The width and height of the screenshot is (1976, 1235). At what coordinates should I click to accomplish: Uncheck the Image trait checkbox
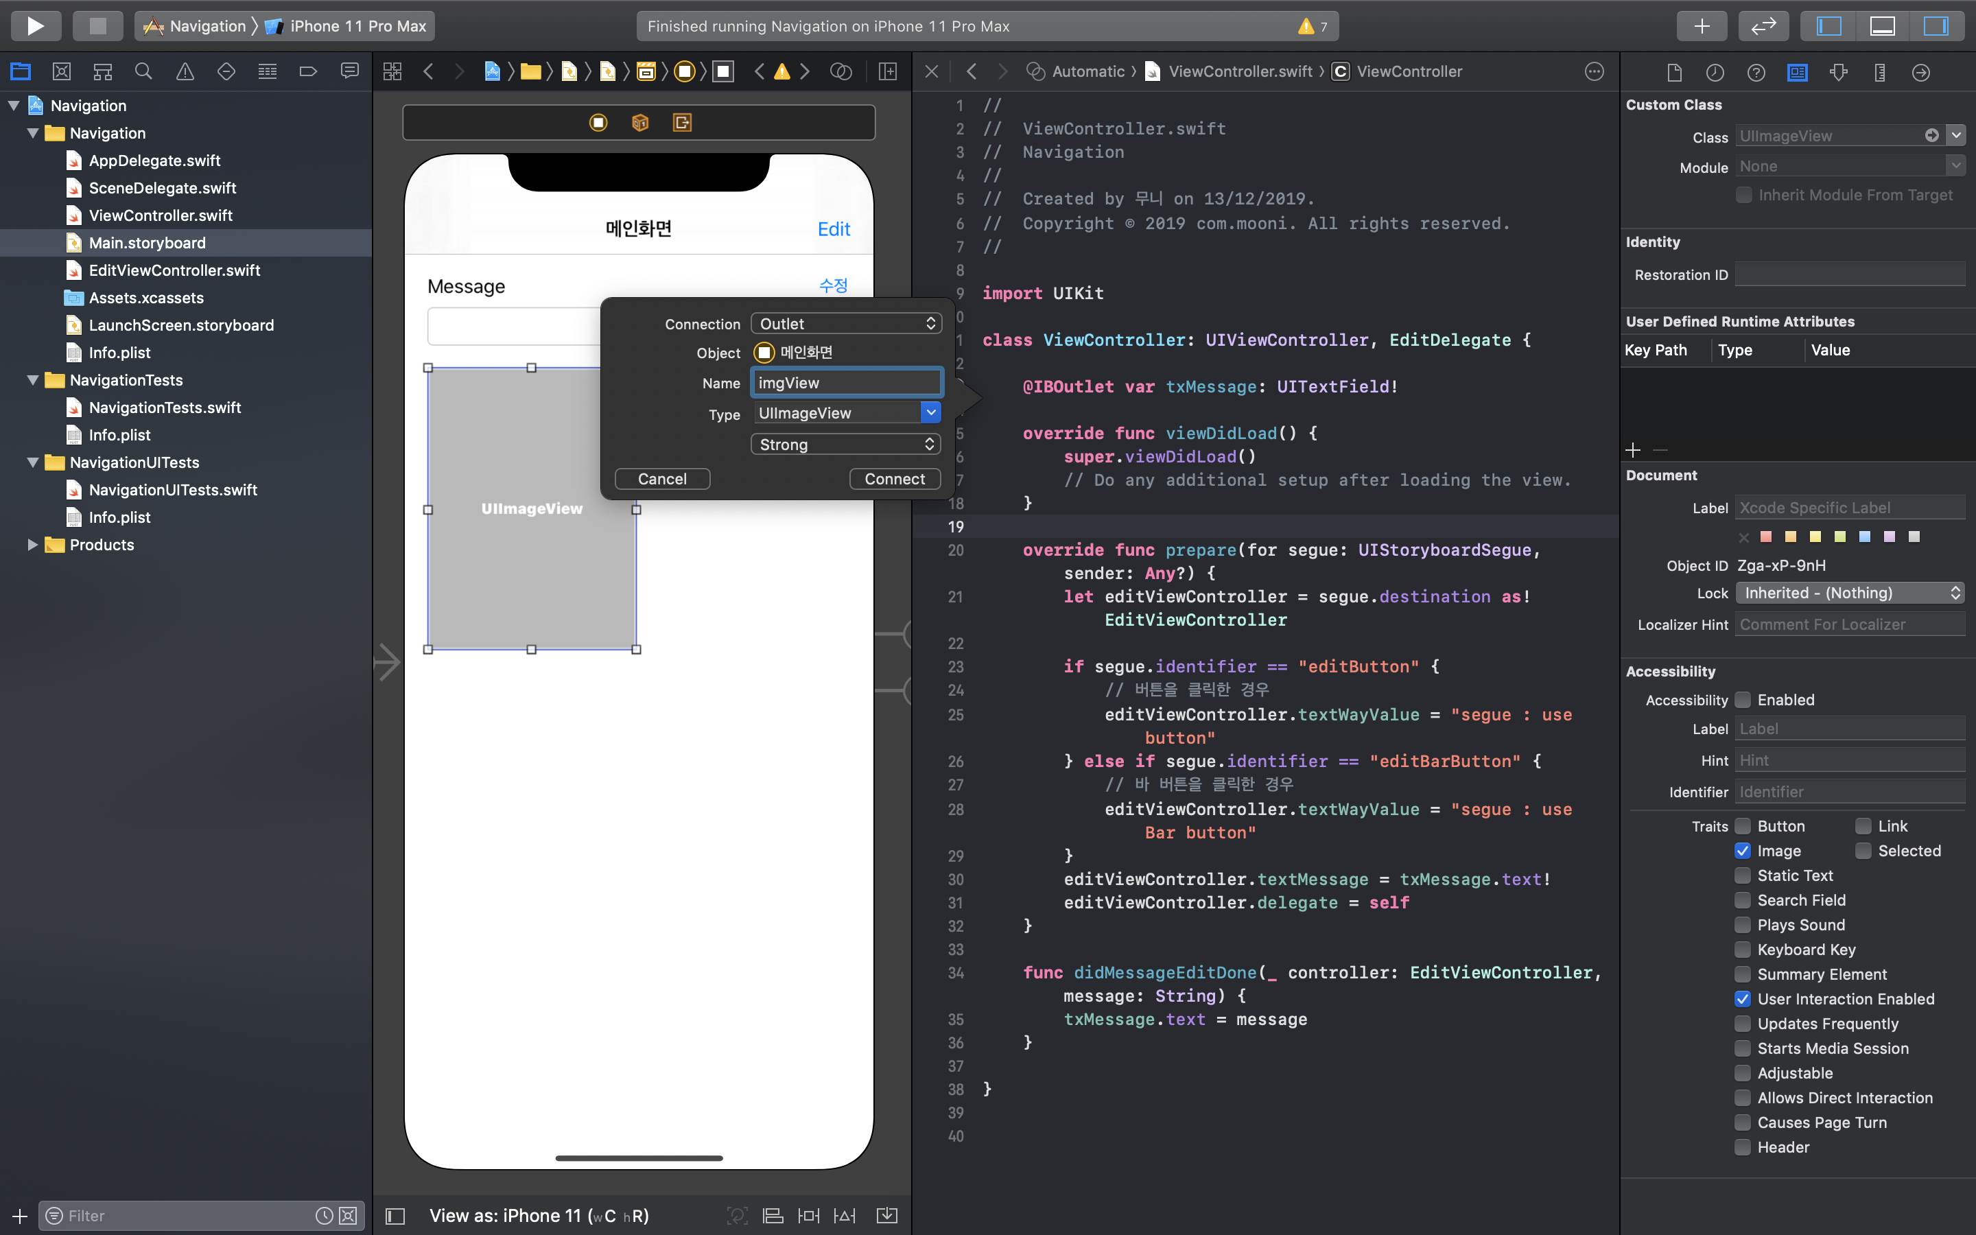[x=1743, y=851]
